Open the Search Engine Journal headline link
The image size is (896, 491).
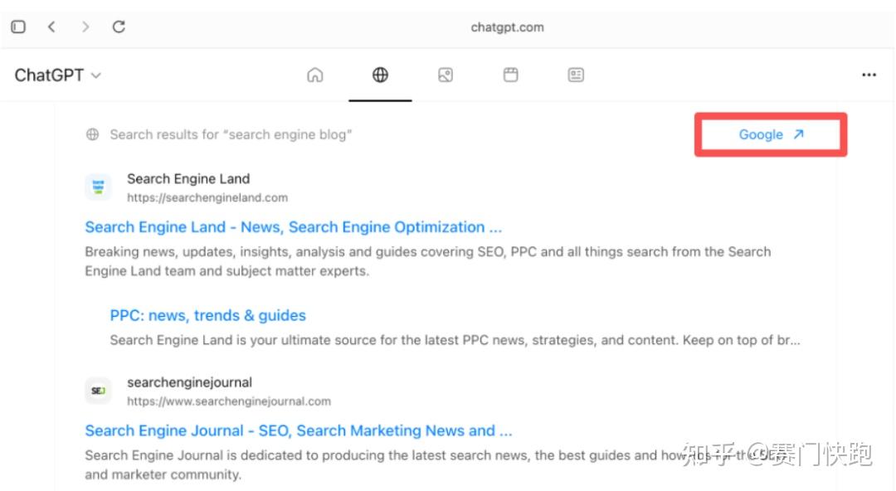298,430
